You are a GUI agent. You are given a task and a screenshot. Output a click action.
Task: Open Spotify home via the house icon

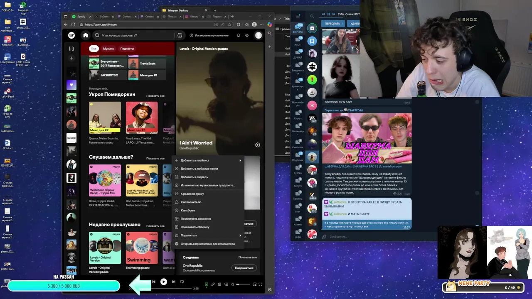click(x=86, y=35)
